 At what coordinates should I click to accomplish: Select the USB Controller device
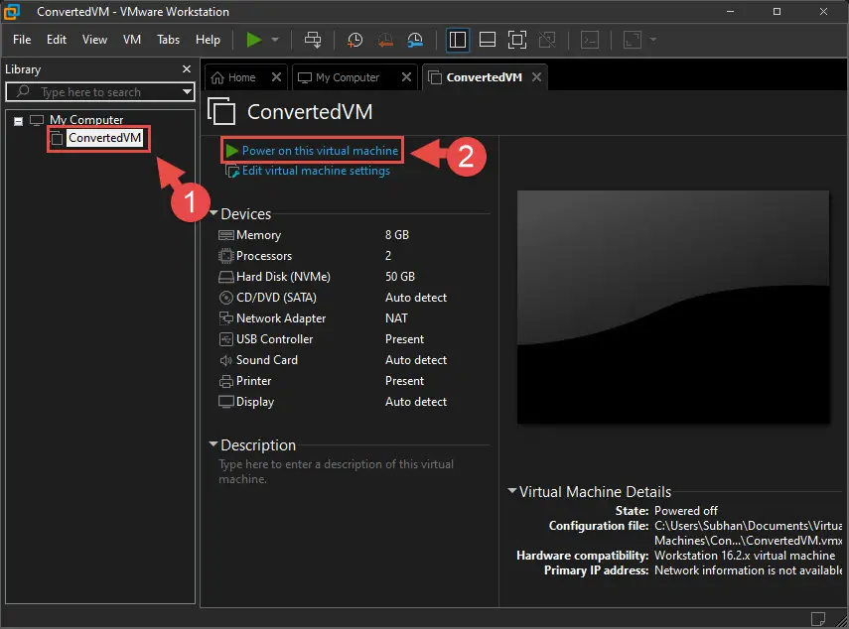(x=274, y=339)
